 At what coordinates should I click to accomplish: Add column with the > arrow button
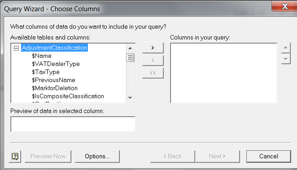click(x=153, y=48)
